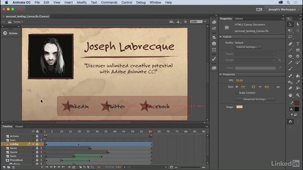Select the Pencil tool

coord(290,63)
